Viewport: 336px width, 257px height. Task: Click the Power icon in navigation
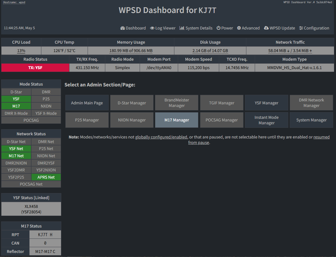tap(219, 28)
